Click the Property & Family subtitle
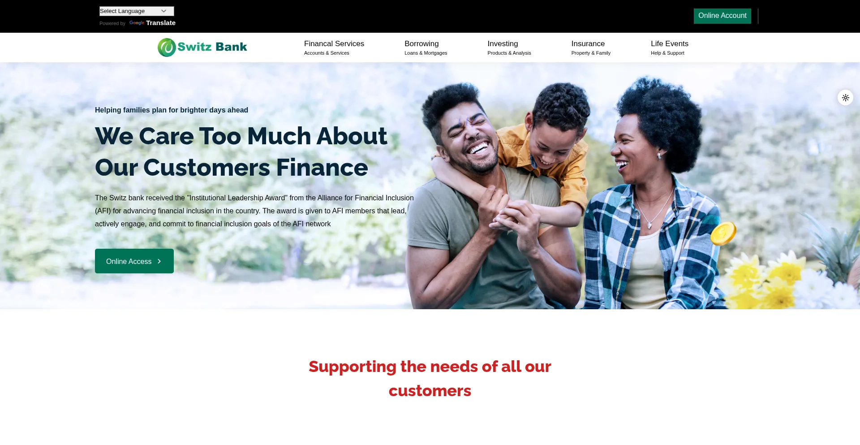Screen dimensions: 860x445 pyautogui.click(x=591, y=53)
